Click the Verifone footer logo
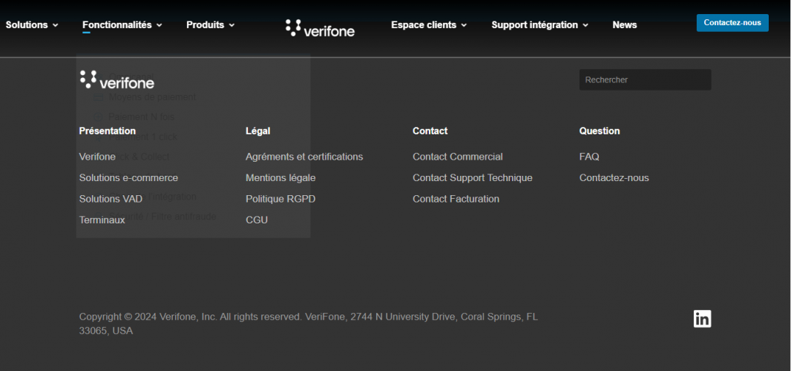Screen dimensions: 791x371 point(116,80)
